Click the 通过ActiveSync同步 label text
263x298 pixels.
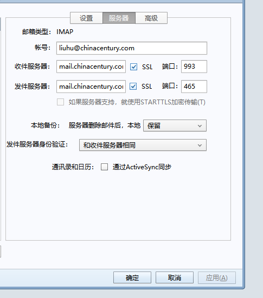142,167
